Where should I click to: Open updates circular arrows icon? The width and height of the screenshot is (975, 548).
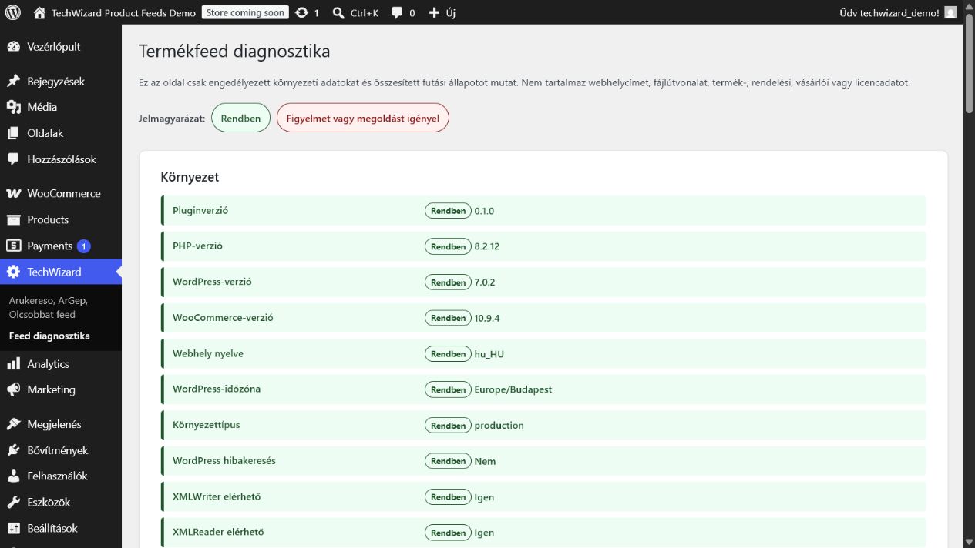point(301,12)
